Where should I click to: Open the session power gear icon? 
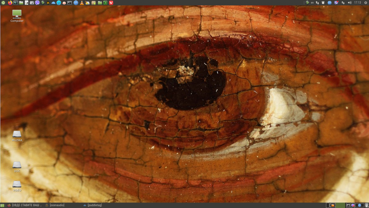(366, 2)
